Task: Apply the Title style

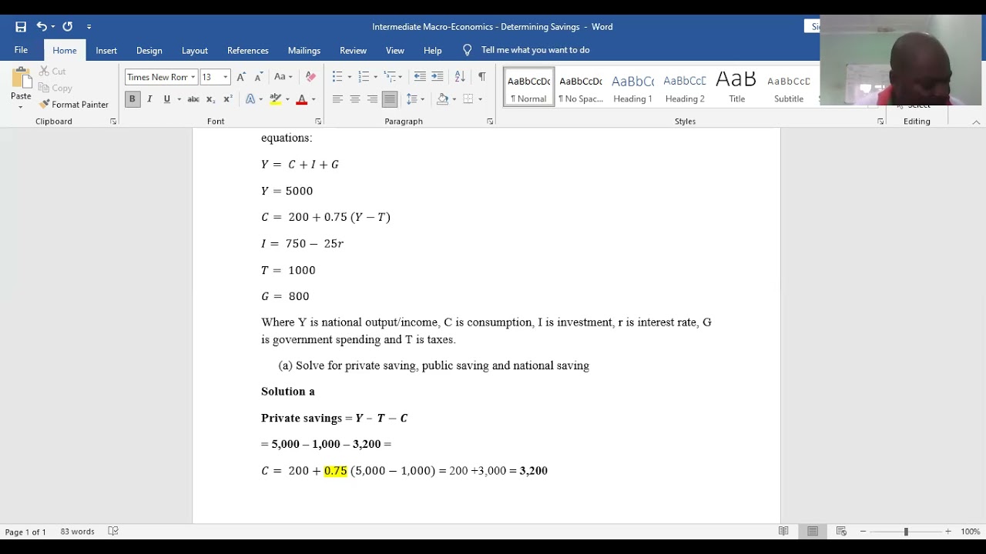Action: point(736,87)
